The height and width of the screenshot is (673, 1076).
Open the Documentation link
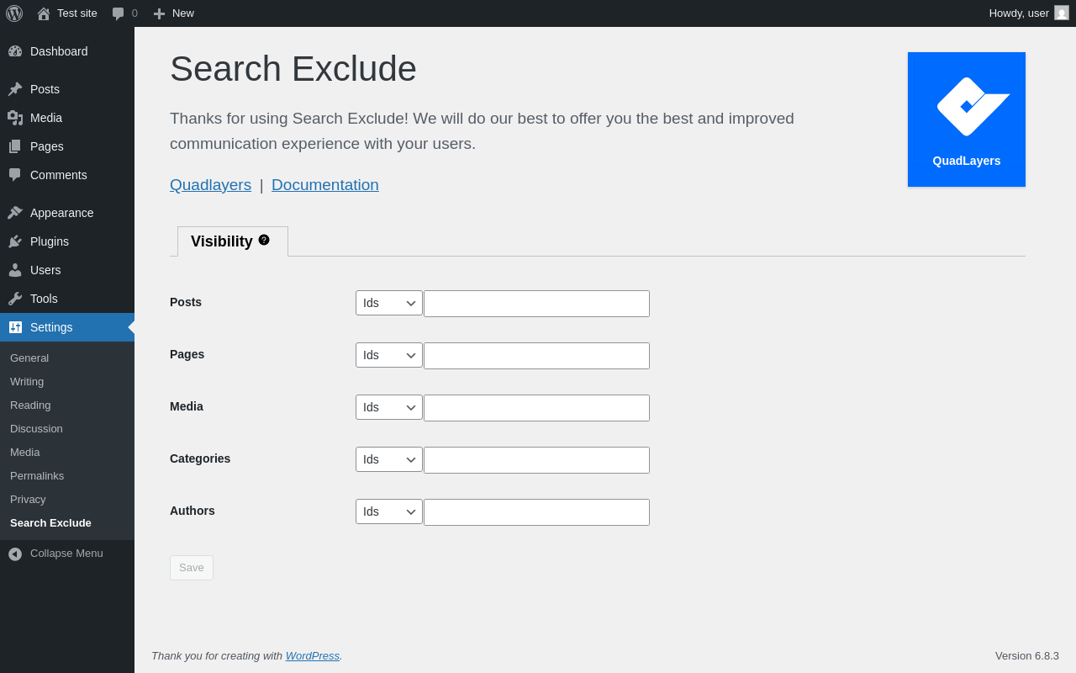click(x=324, y=185)
